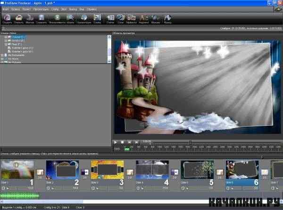The image size is (283, 210).
Task: Select the My Documents folder in tree
Action: 16,55
